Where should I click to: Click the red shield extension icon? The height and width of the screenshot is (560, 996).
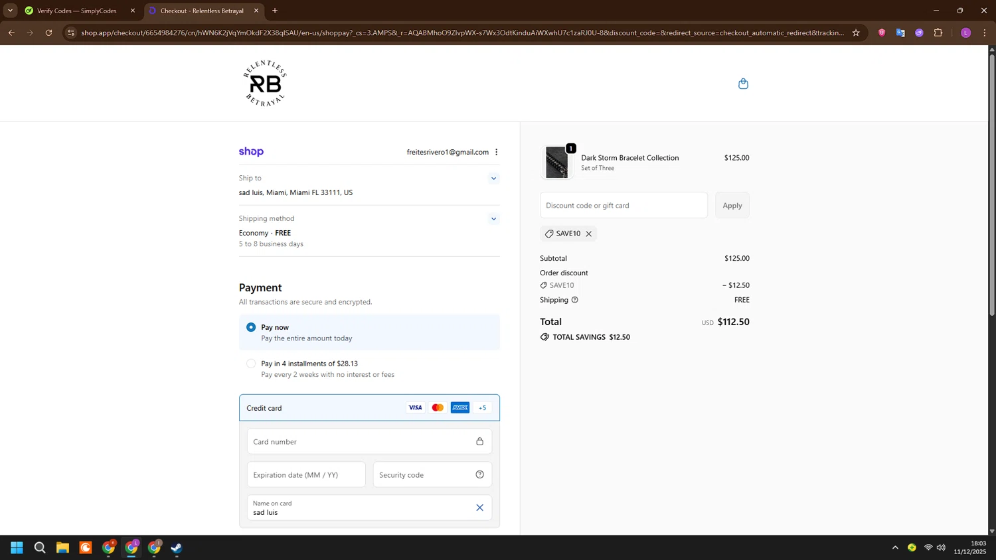point(882,33)
